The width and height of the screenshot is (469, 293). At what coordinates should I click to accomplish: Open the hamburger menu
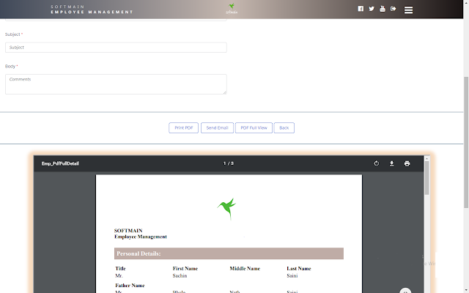[x=408, y=10]
